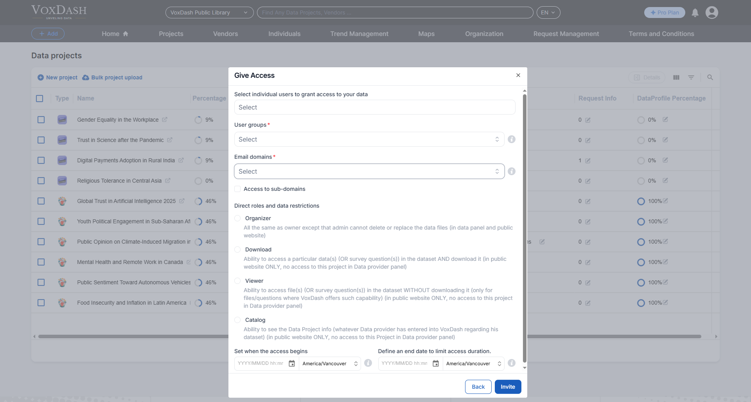Image resolution: width=751 pixels, height=402 pixels.
Task: Open external link for Global Trust in Artificial Intelligence 2025
Action: click(182, 201)
